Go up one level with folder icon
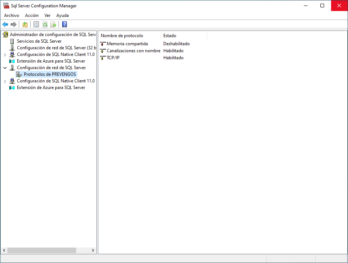348x263 pixels. [x=25, y=25]
